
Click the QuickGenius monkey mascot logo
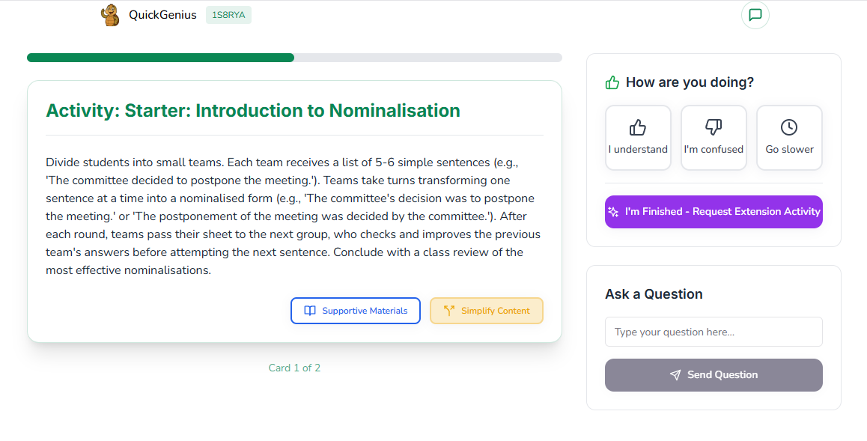click(110, 15)
